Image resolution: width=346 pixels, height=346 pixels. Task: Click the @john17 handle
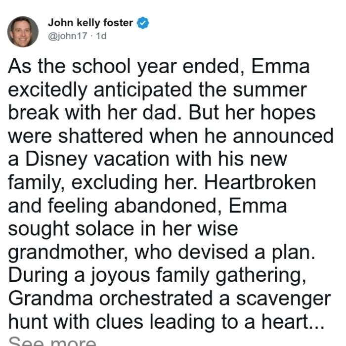pos(68,36)
